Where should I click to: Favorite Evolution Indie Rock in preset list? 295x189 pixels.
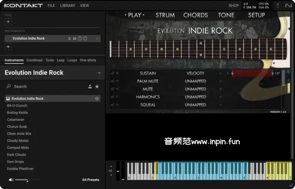point(97,99)
